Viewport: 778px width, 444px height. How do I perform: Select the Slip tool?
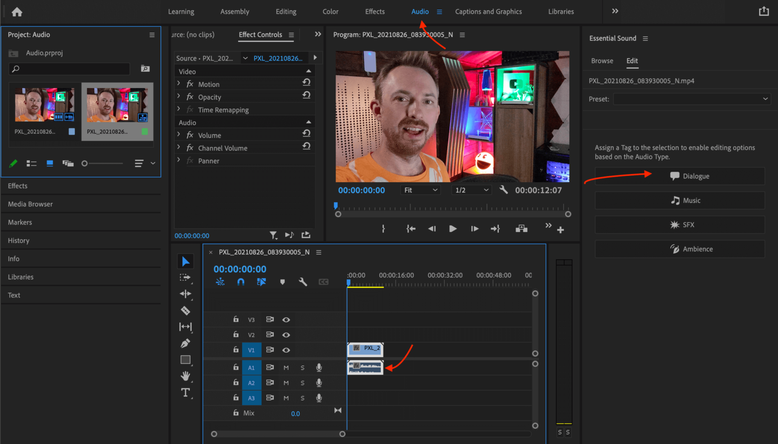coord(185,327)
